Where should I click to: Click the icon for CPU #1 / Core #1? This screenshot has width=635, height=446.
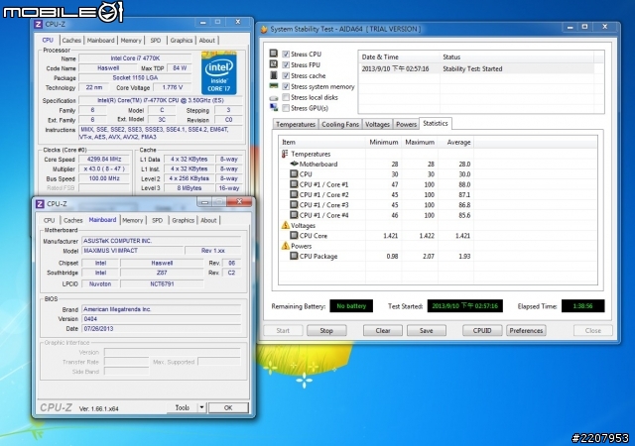coord(294,184)
